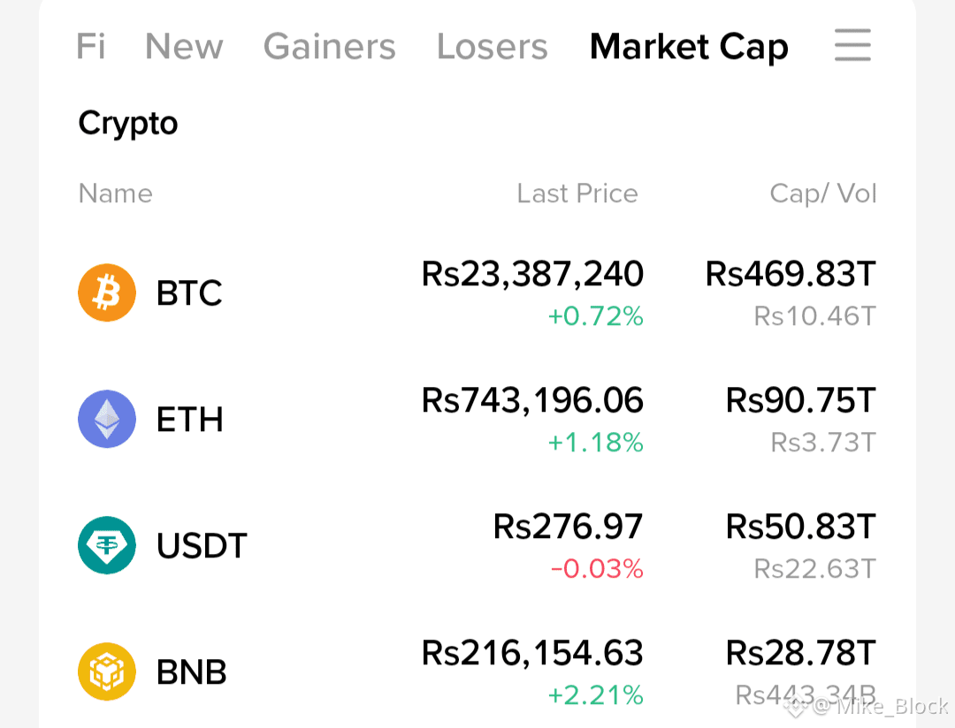The height and width of the screenshot is (728, 955).
Task: Open the BTC ticker label
Action: pyautogui.click(x=189, y=292)
